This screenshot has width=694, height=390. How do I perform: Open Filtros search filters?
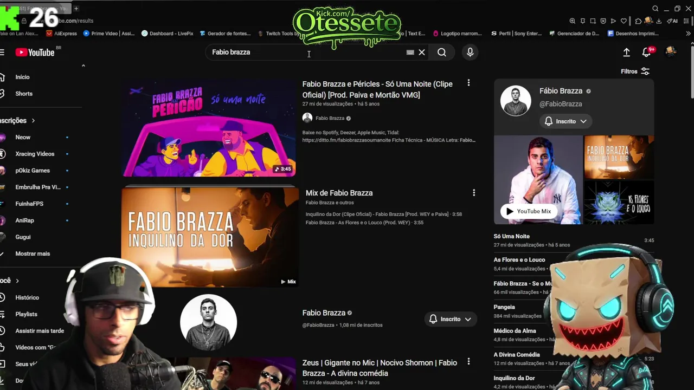(635, 71)
